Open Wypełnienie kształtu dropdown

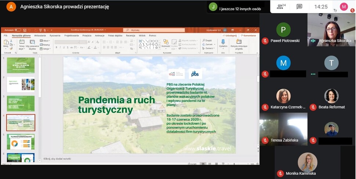(x=188, y=40)
